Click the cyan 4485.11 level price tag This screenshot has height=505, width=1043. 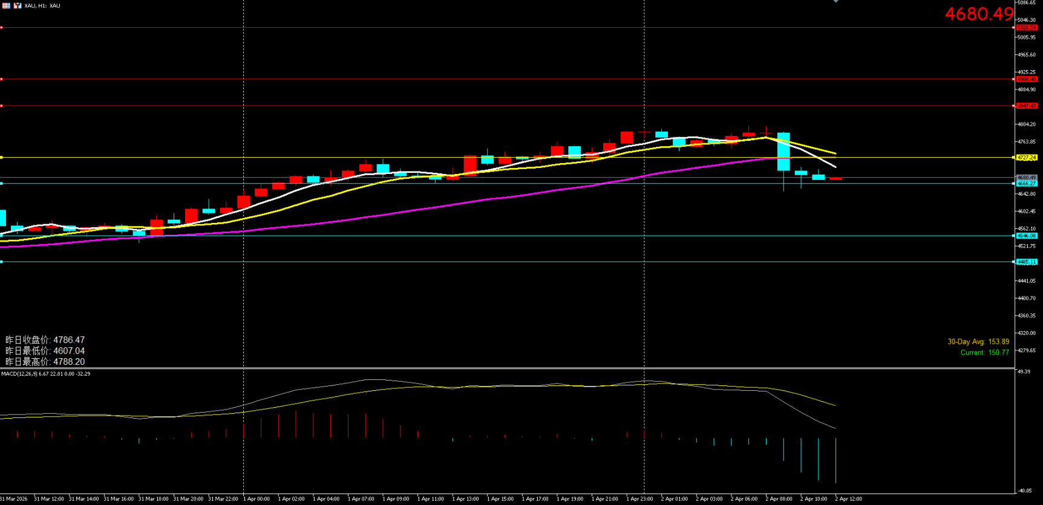click(1026, 262)
